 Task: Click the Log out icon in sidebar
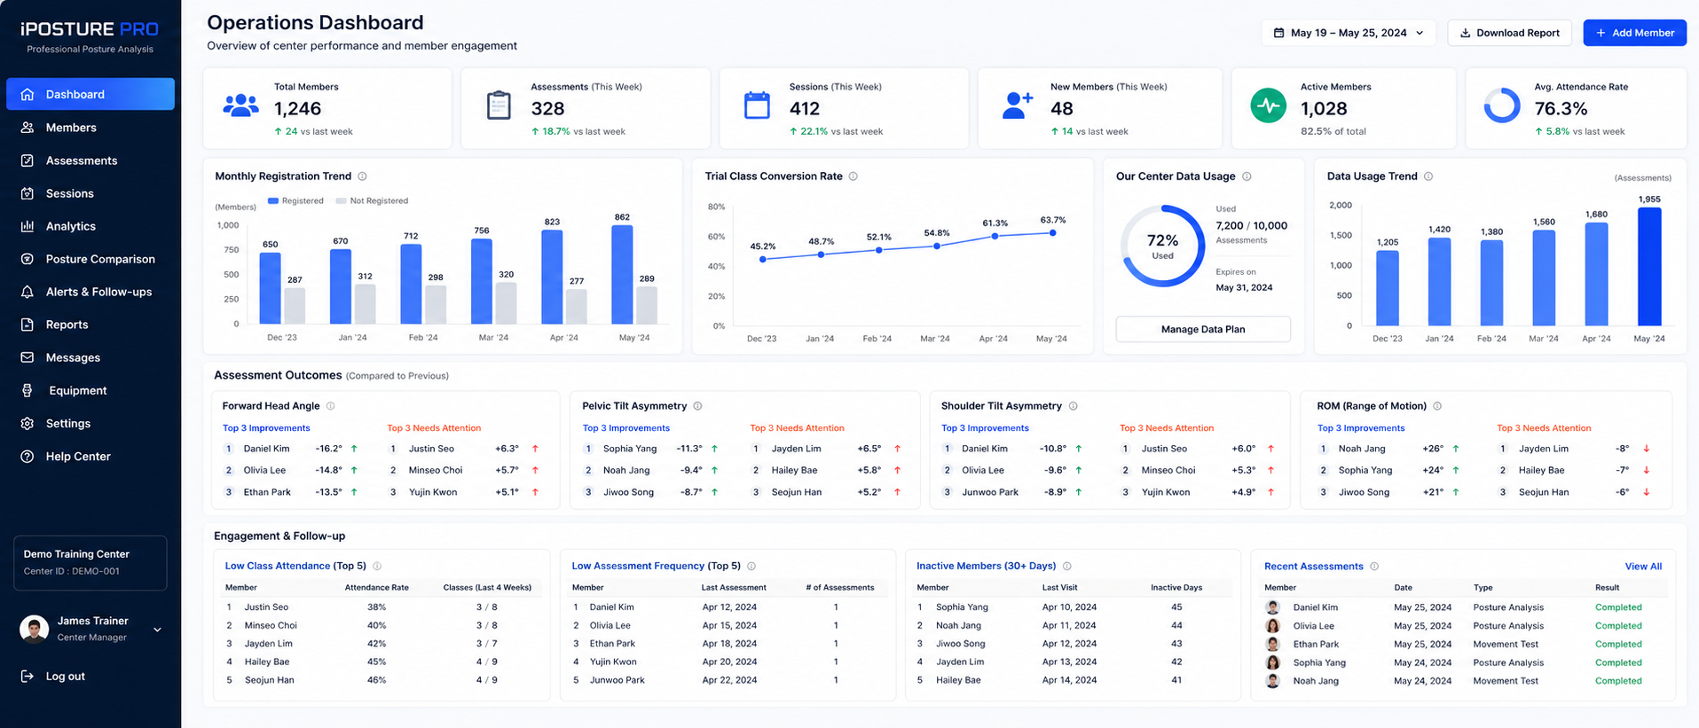point(28,677)
